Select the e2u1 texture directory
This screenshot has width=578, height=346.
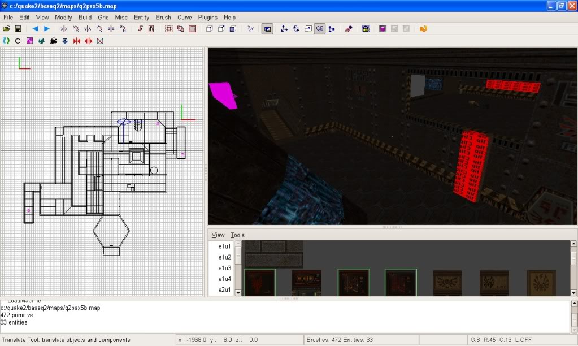point(224,289)
